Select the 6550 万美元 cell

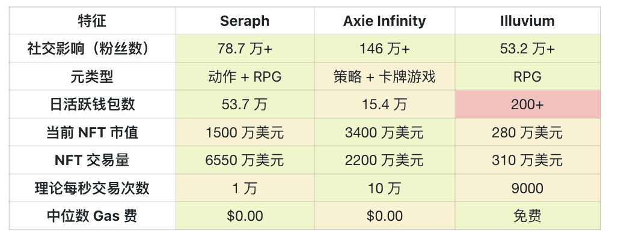245,160
